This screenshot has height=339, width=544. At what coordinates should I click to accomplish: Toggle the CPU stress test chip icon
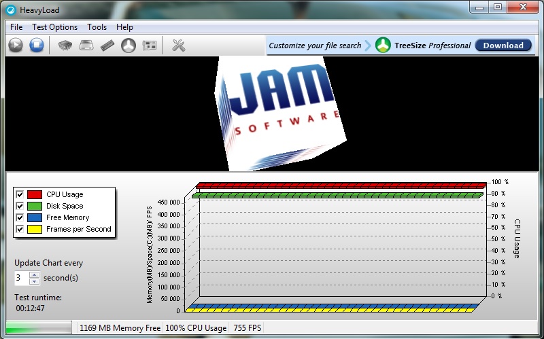point(65,46)
